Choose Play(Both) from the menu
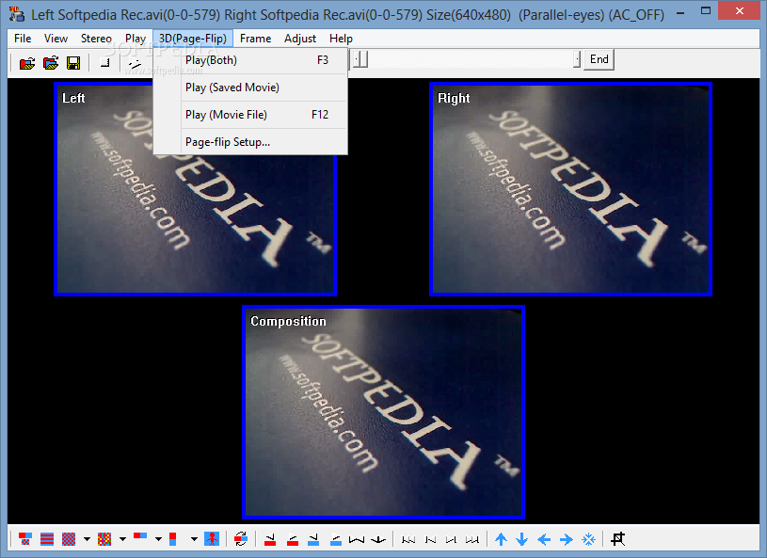Viewport: 767px width, 558px height. (x=250, y=60)
